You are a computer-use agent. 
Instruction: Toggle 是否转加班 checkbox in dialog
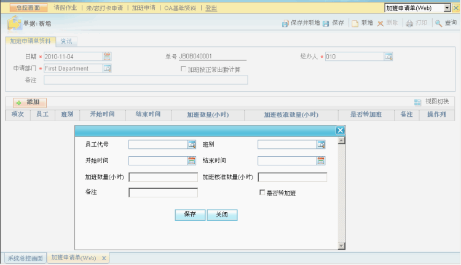(x=262, y=192)
